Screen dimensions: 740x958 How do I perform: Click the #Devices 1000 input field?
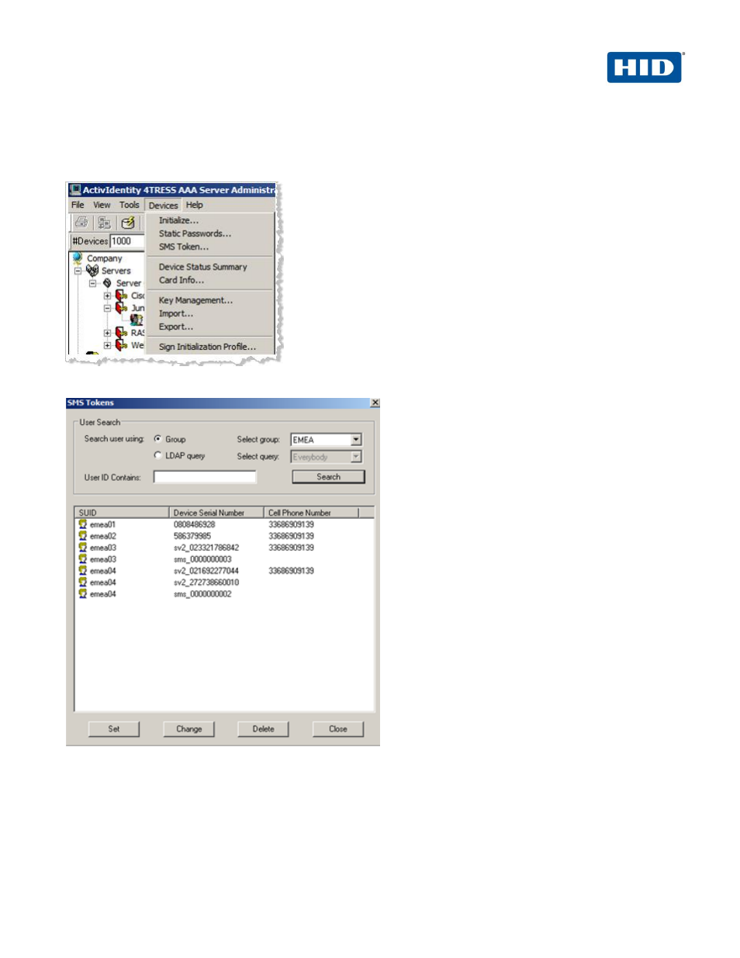click(126, 241)
